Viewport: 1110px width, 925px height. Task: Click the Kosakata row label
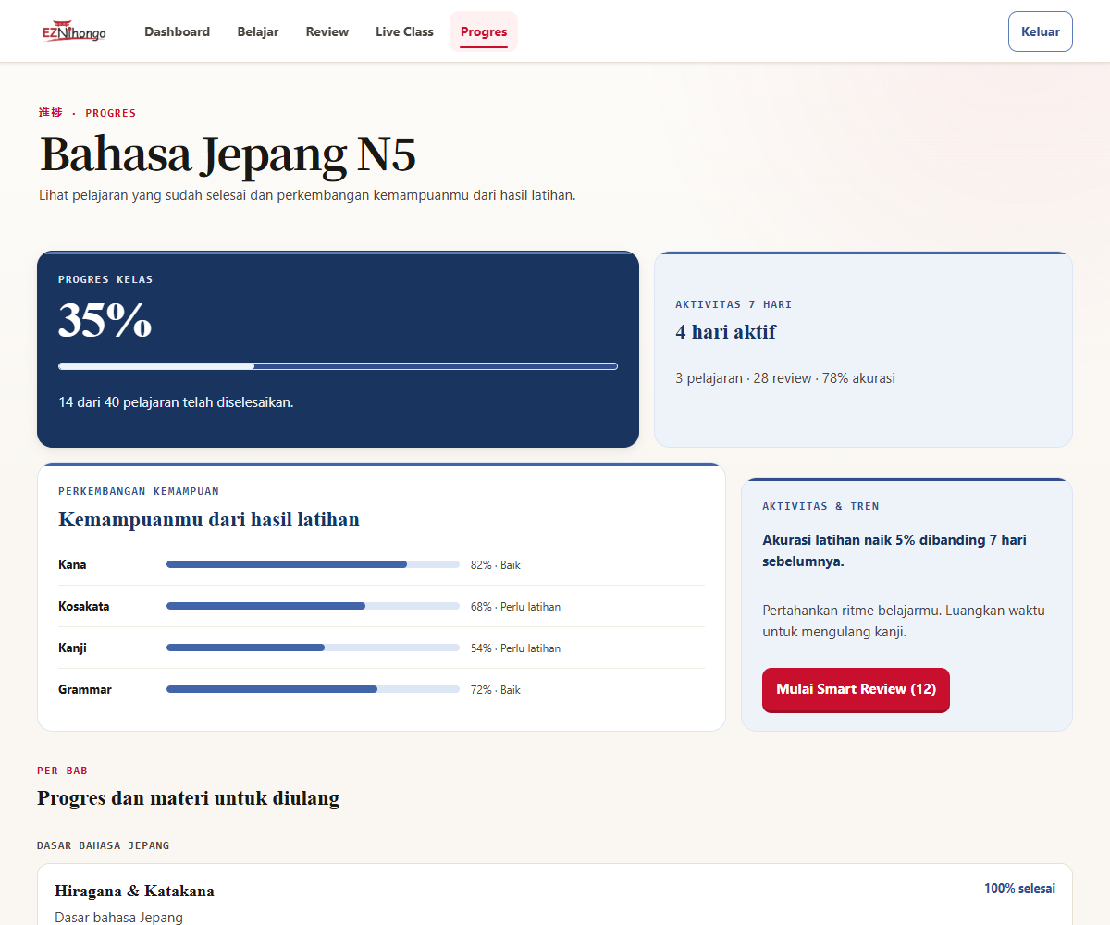84,606
